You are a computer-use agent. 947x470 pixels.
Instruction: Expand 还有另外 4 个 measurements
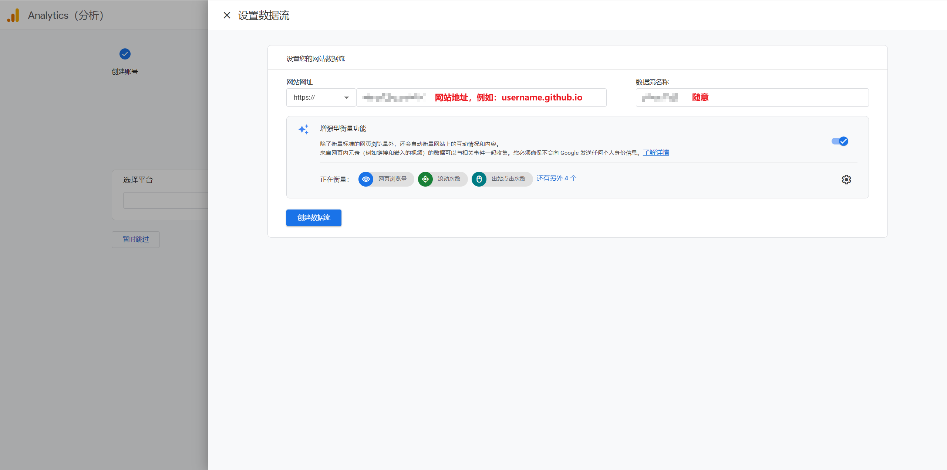pos(556,178)
